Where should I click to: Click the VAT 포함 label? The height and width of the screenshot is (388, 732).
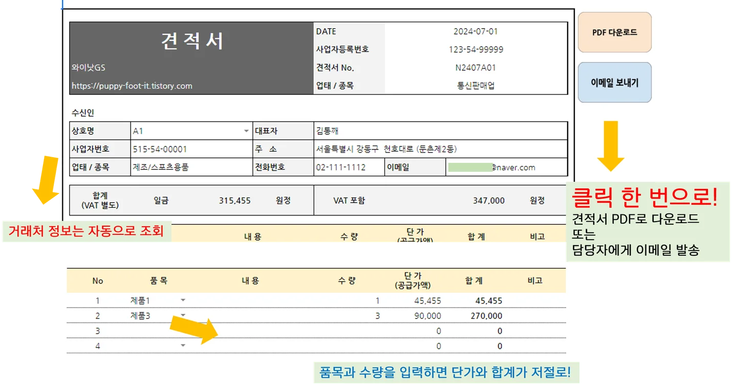(x=349, y=201)
